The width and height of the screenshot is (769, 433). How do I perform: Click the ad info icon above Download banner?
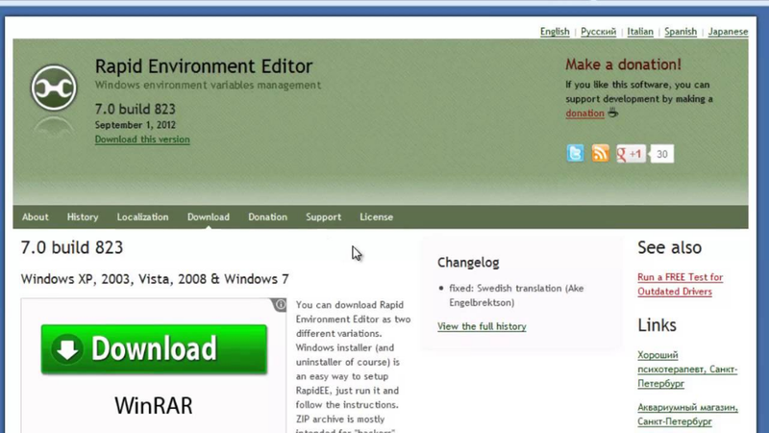tap(280, 305)
